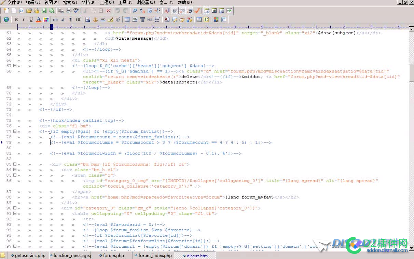Screen dimensions: 414x259
Task: Click the Find magnifier icon
Action: 135,11
